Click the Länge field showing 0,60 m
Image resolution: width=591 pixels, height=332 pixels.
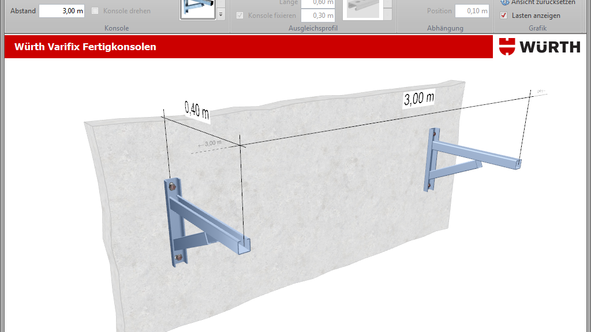[318, 3]
